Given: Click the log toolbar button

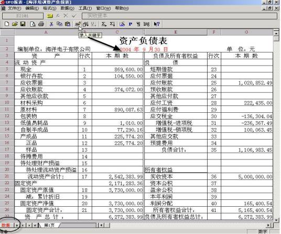Looking at the screenshot, I should point(146,24).
